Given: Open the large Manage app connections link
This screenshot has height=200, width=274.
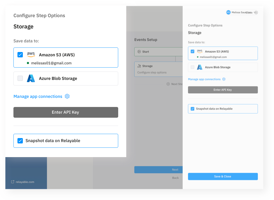Looking at the screenshot, I should point(38,97).
